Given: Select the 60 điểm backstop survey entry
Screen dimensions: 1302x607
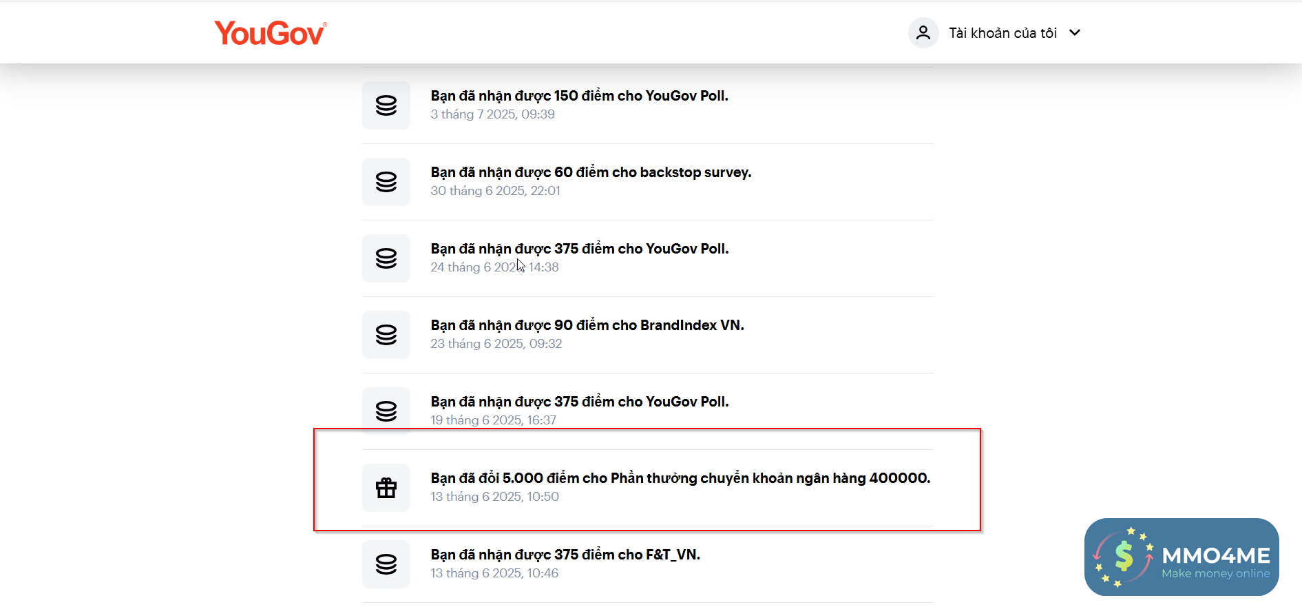Looking at the screenshot, I should (591, 172).
